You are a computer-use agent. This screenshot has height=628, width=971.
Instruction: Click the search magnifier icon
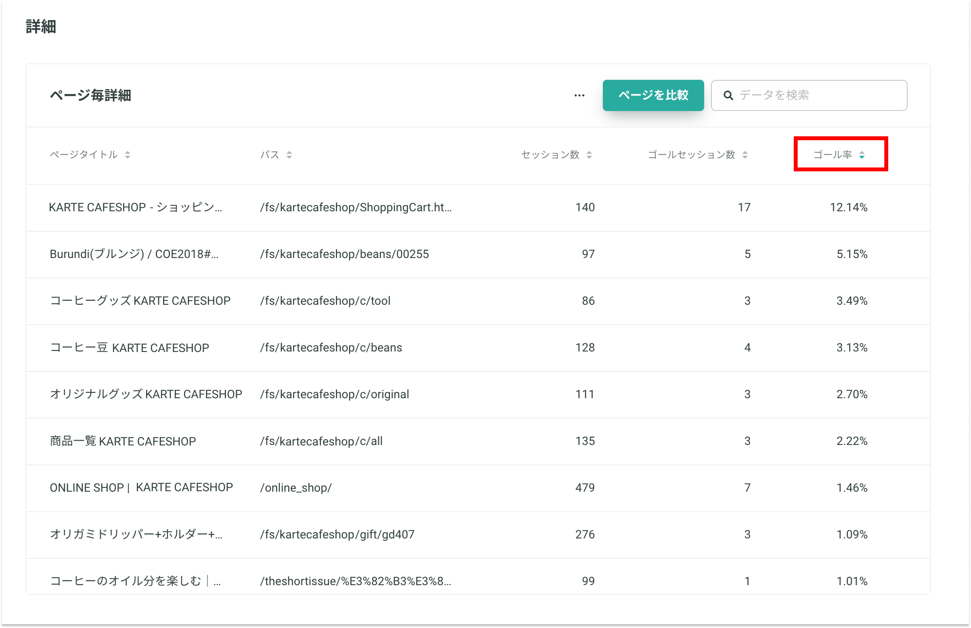pos(728,95)
